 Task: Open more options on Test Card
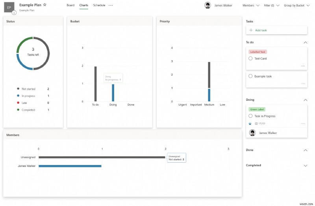point(303,66)
